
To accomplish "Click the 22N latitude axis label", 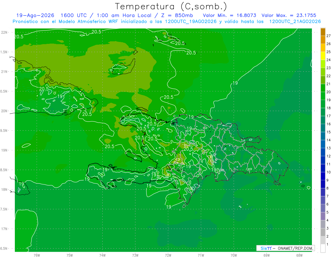I will [x=4, y=32].
